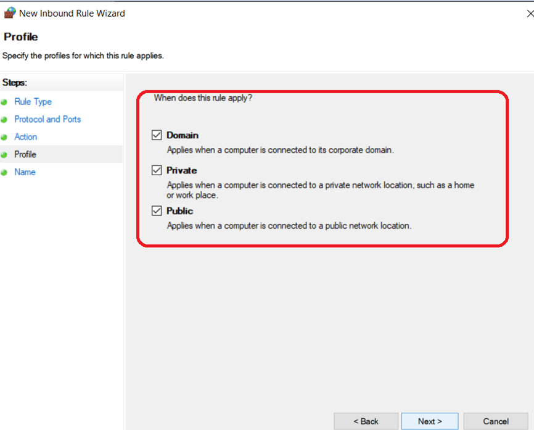The image size is (534, 430).
Task: Open the Protocol and Ports step
Action: pos(47,119)
